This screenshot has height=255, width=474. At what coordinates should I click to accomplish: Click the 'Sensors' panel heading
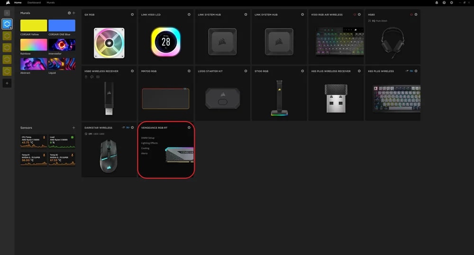tap(26, 128)
